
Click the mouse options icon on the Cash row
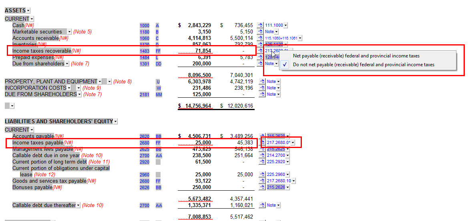pos(261,26)
